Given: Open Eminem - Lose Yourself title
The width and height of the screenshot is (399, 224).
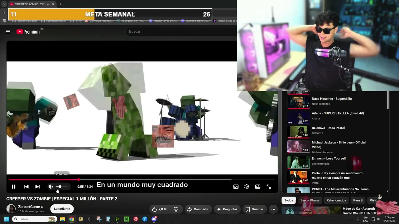Looking at the screenshot, I should [x=329, y=158].
